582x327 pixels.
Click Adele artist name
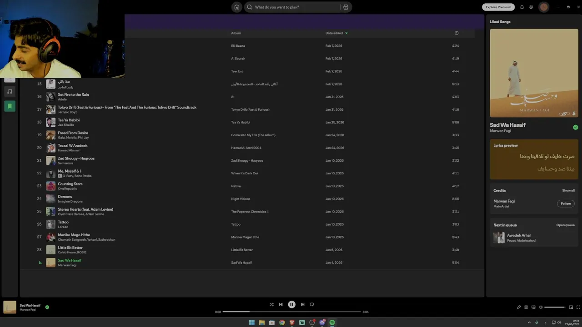click(x=62, y=99)
